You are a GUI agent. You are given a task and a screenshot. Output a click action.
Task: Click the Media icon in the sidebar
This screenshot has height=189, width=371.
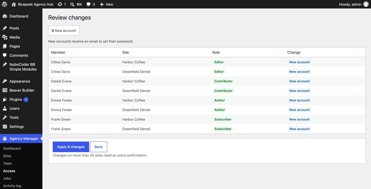pyautogui.click(x=5, y=37)
